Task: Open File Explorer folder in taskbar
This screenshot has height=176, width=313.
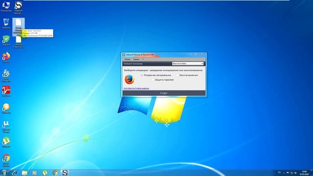Action: click(24, 173)
